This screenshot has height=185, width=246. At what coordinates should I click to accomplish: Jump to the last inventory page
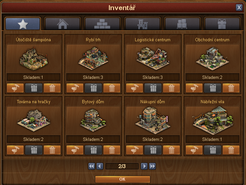[x=152, y=166]
